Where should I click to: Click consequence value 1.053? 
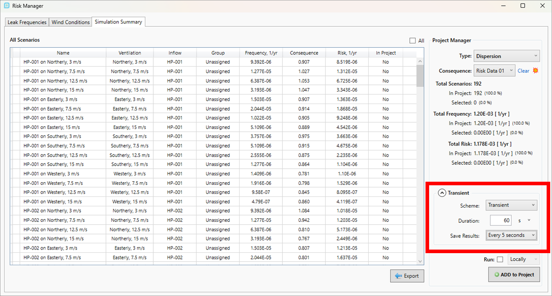pyautogui.click(x=304, y=81)
